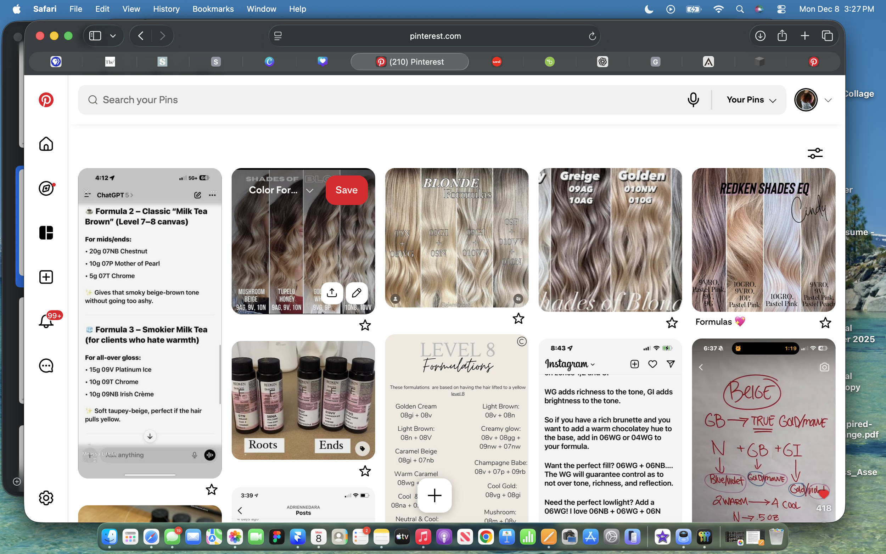
Task: Open Spotlight search in menu bar
Action: pos(740,9)
